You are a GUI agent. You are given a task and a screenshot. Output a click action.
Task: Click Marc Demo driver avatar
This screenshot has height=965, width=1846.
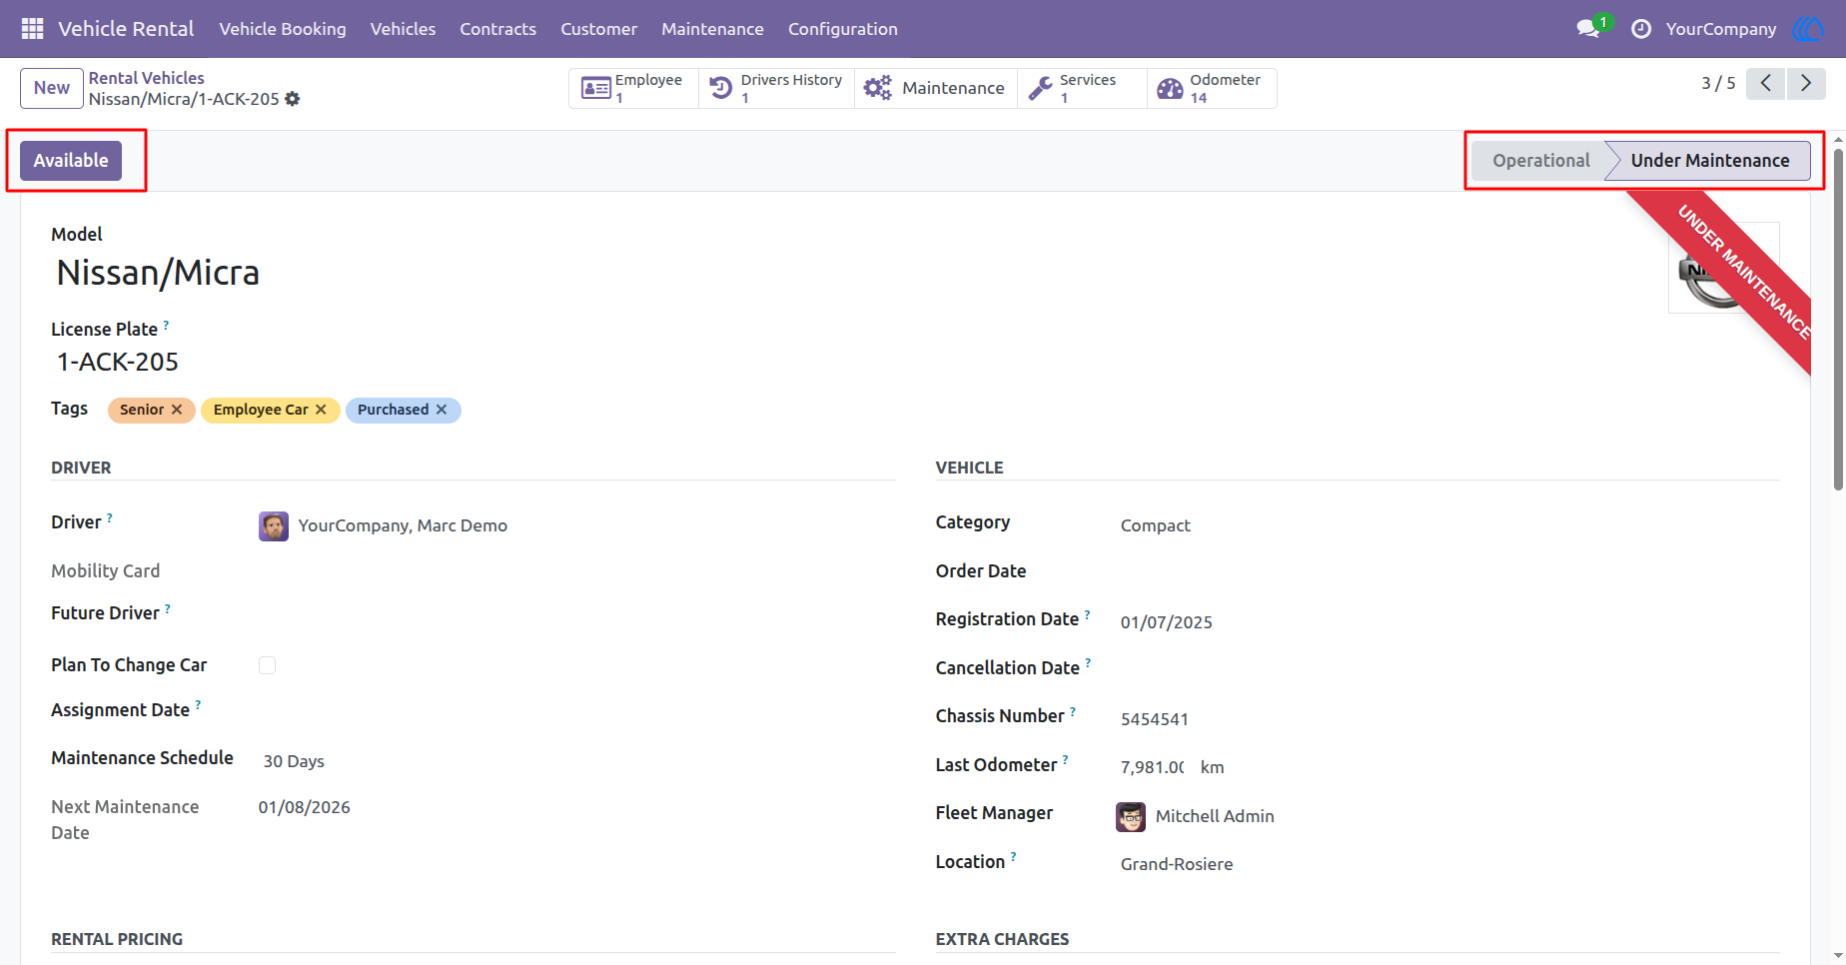pyautogui.click(x=274, y=525)
